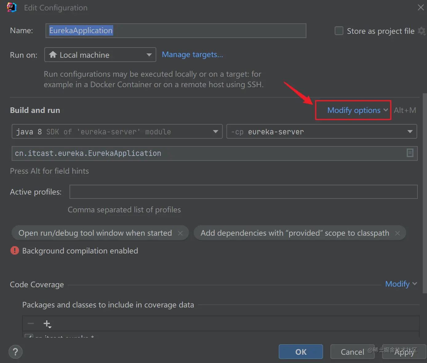Open the Store as project file gear settings

[x=421, y=31]
